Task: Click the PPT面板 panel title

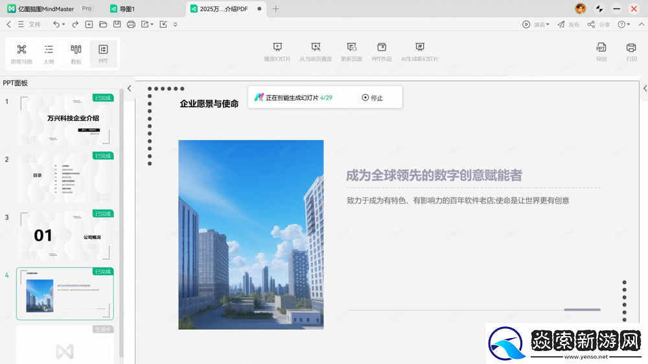Action: (16, 83)
